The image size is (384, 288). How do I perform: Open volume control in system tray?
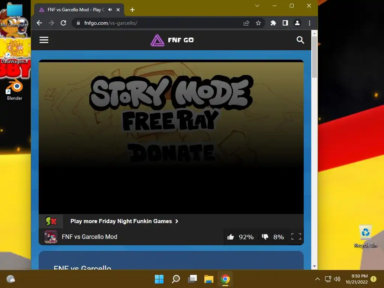pos(337,279)
